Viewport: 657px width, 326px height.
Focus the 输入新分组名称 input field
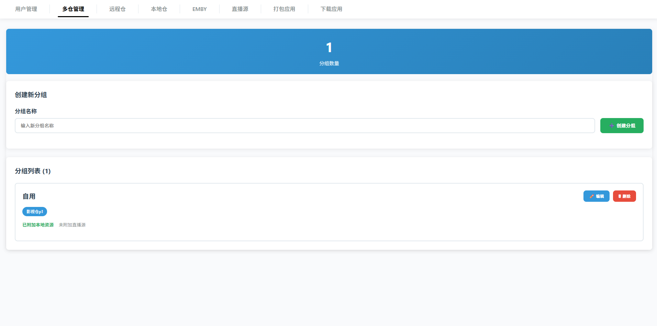click(x=304, y=126)
